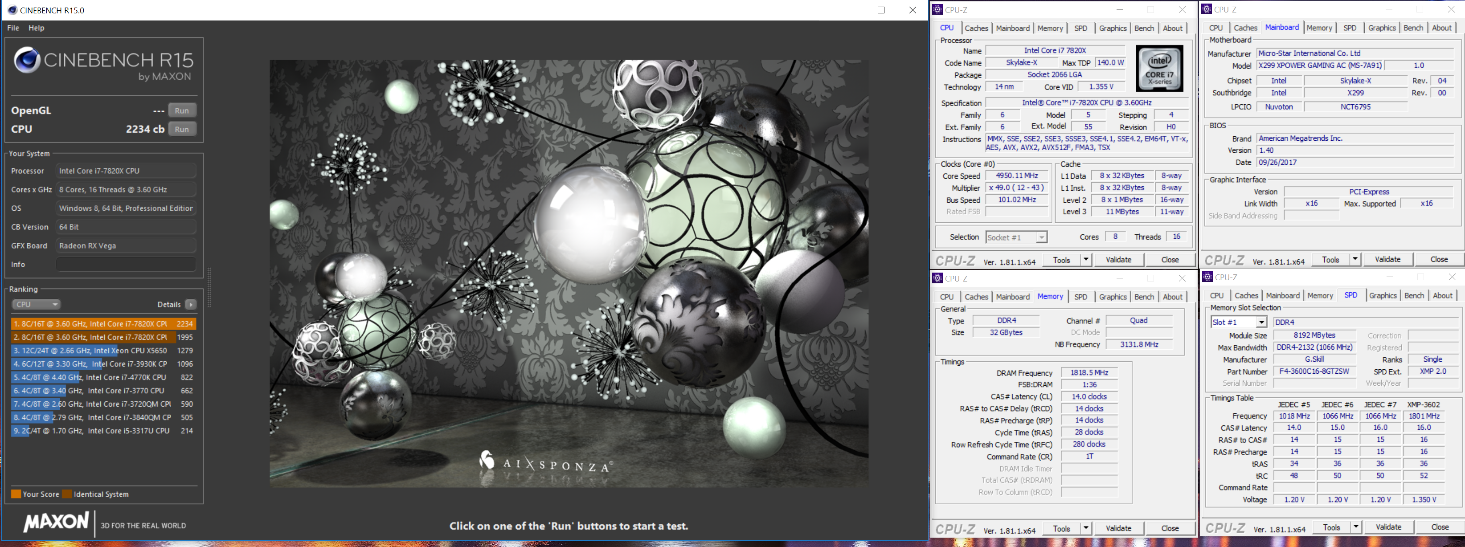Screen dimensions: 1465x547
Task: Minimize the CPU-Z Memory window
Action: [1119, 278]
